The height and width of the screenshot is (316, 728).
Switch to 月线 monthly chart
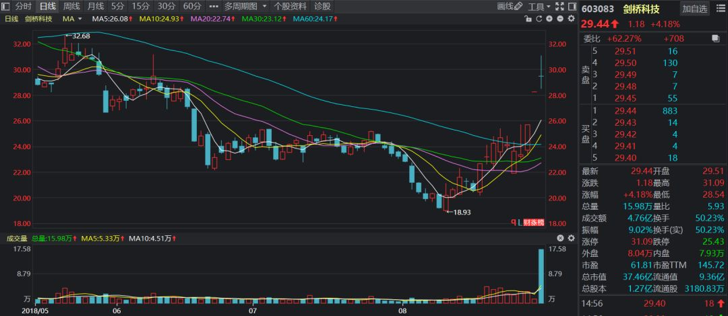click(x=96, y=7)
